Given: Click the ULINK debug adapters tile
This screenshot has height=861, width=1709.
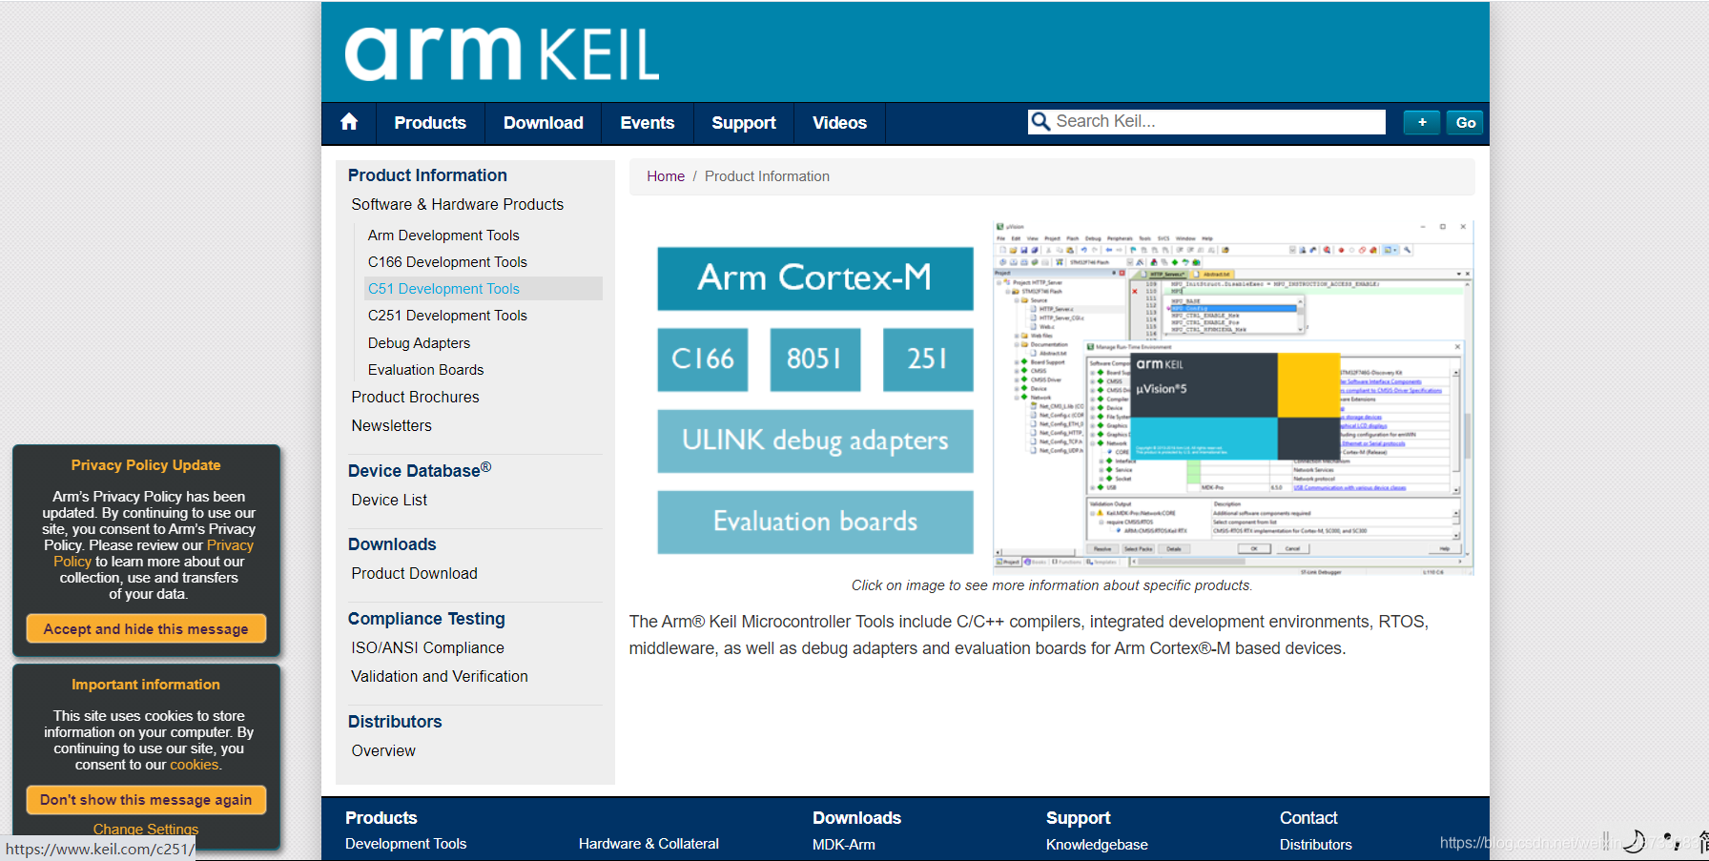Looking at the screenshot, I should point(815,441).
